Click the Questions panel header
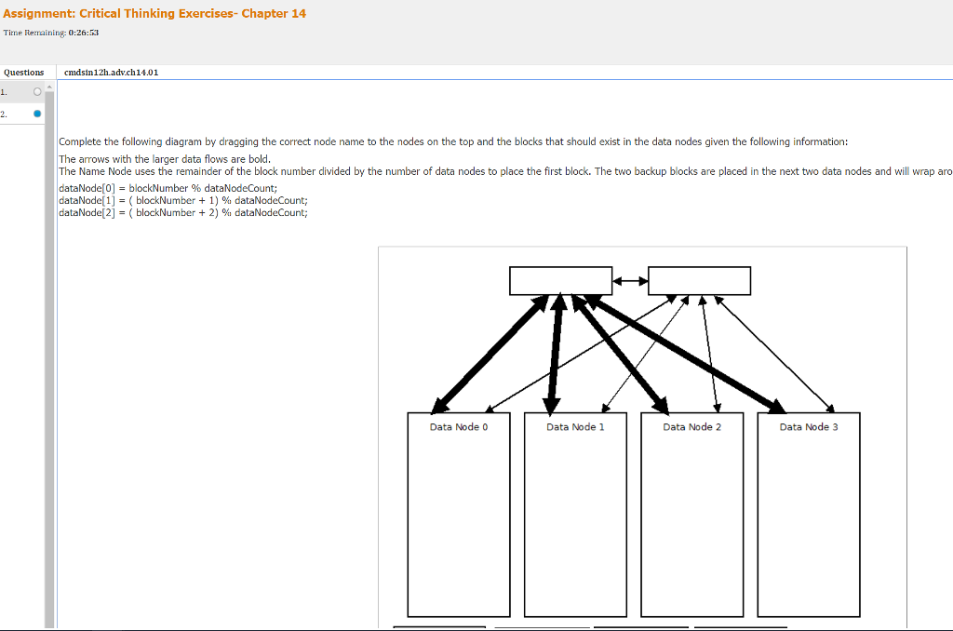The image size is (953, 631). (x=23, y=72)
